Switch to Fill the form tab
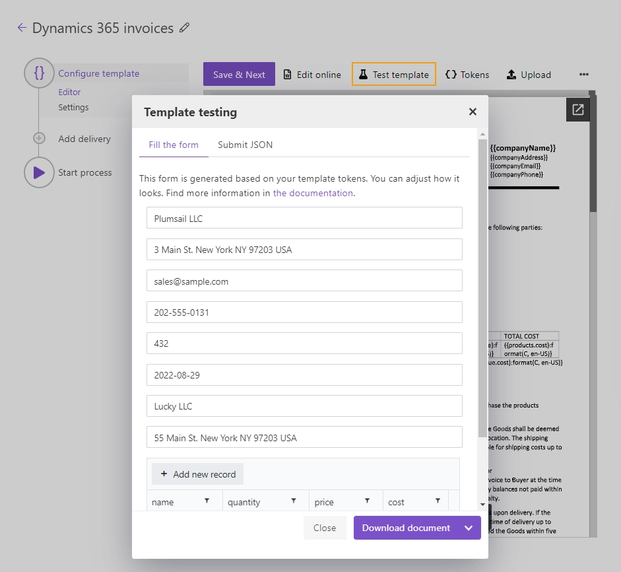The image size is (621, 572). [174, 145]
